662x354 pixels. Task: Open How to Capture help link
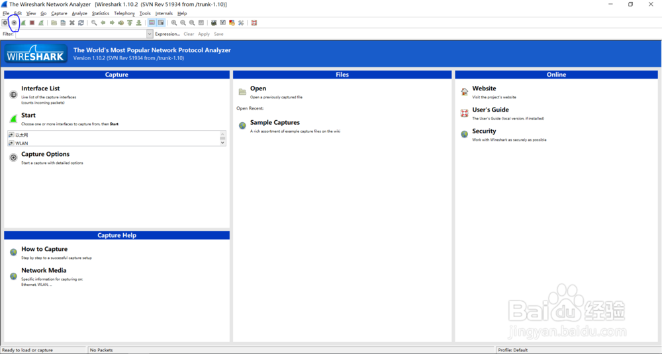point(44,249)
